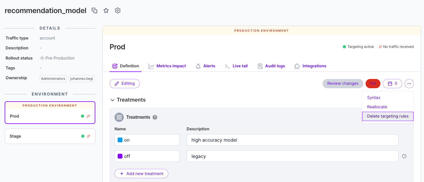The width and height of the screenshot is (424, 182).
Task: Select the Stage environment card
Action: 50,136
